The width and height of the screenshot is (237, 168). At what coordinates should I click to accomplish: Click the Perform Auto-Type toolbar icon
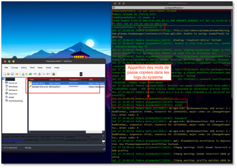point(40,74)
